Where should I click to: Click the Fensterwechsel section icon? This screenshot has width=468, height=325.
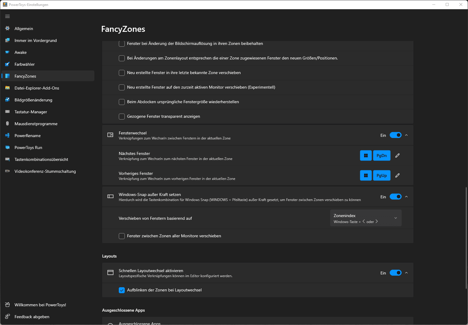(110, 135)
